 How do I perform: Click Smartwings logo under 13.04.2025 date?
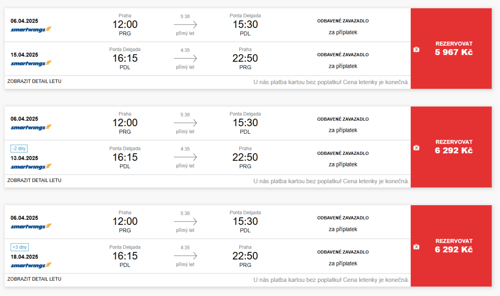(x=31, y=167)
